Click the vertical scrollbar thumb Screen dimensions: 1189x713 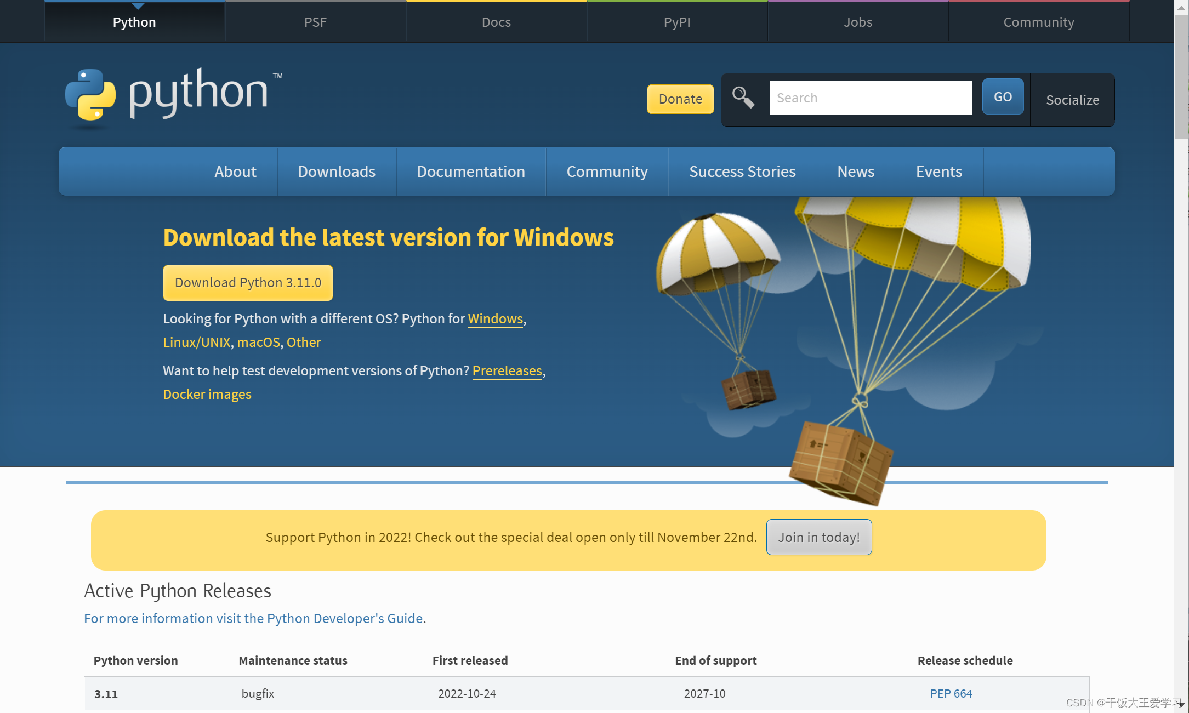[x=1181, y=77]
